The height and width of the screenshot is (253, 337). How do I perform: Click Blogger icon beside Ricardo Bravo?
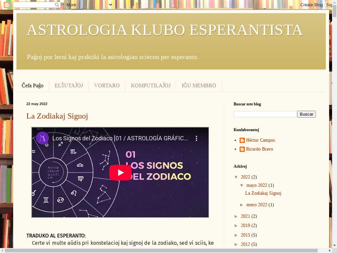[242, 149]
